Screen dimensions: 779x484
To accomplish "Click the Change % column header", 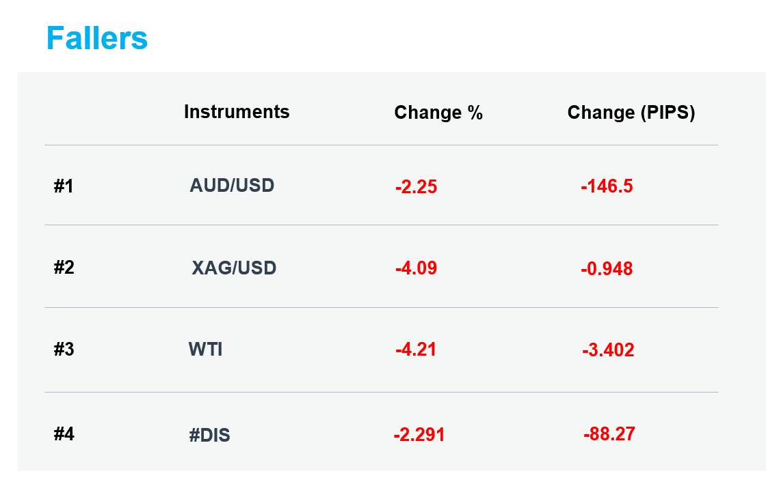I will click(x=438, y=113).
